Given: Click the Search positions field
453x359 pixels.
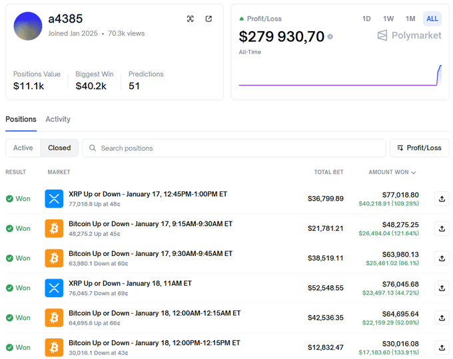Looking at the screenshot, I should click(x=233, y=148).
